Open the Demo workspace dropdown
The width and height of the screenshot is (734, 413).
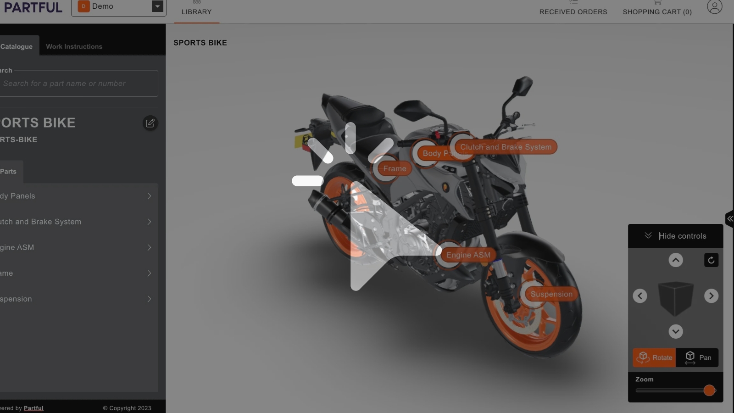118,7
